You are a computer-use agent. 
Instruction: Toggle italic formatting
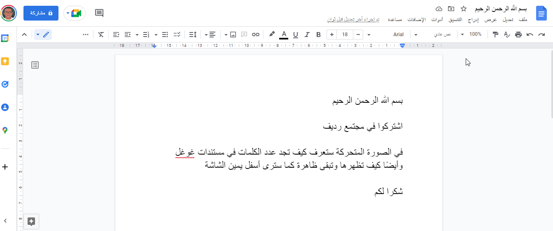(306, 35)
